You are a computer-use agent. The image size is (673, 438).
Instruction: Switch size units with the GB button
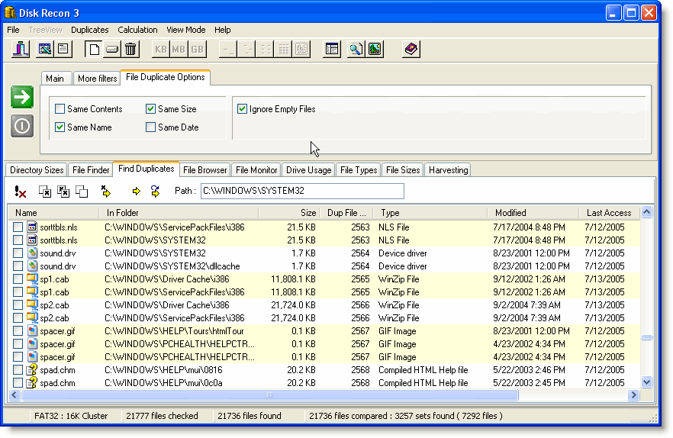(198, 49)
